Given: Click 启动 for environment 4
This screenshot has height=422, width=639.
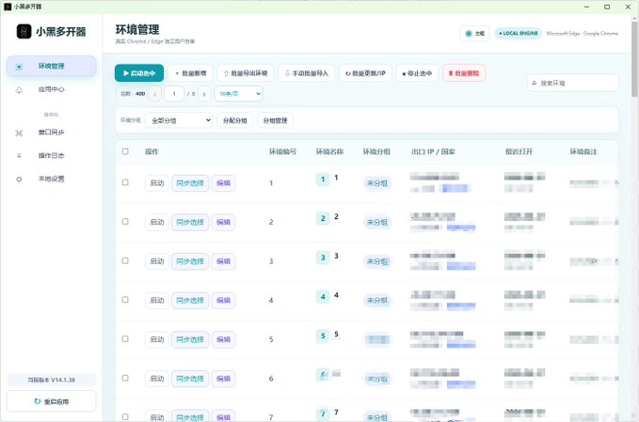Looking at the screenshot, I should pos(157,301).
